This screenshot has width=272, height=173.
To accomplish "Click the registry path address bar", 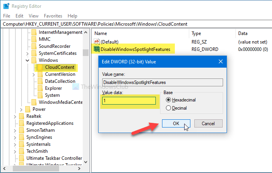I will [136, 24].
